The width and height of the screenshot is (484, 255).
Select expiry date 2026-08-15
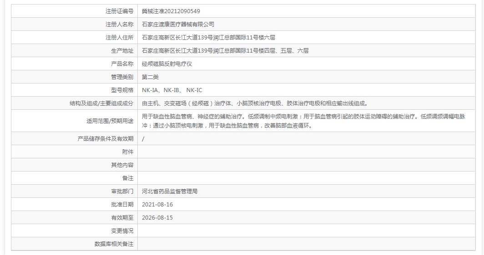[x=157, y=218]
